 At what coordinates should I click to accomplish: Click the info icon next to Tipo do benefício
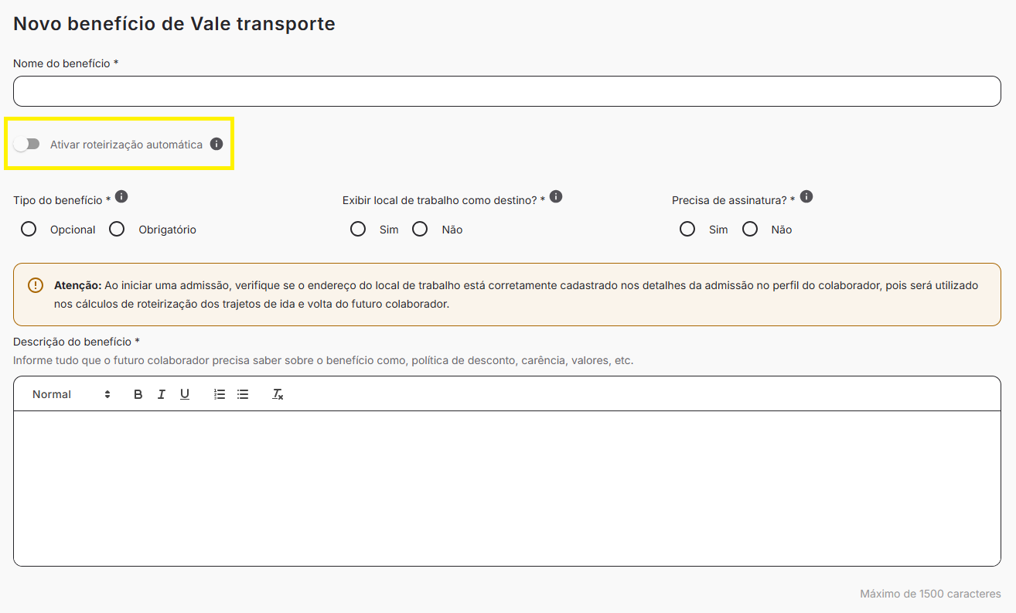121,196
